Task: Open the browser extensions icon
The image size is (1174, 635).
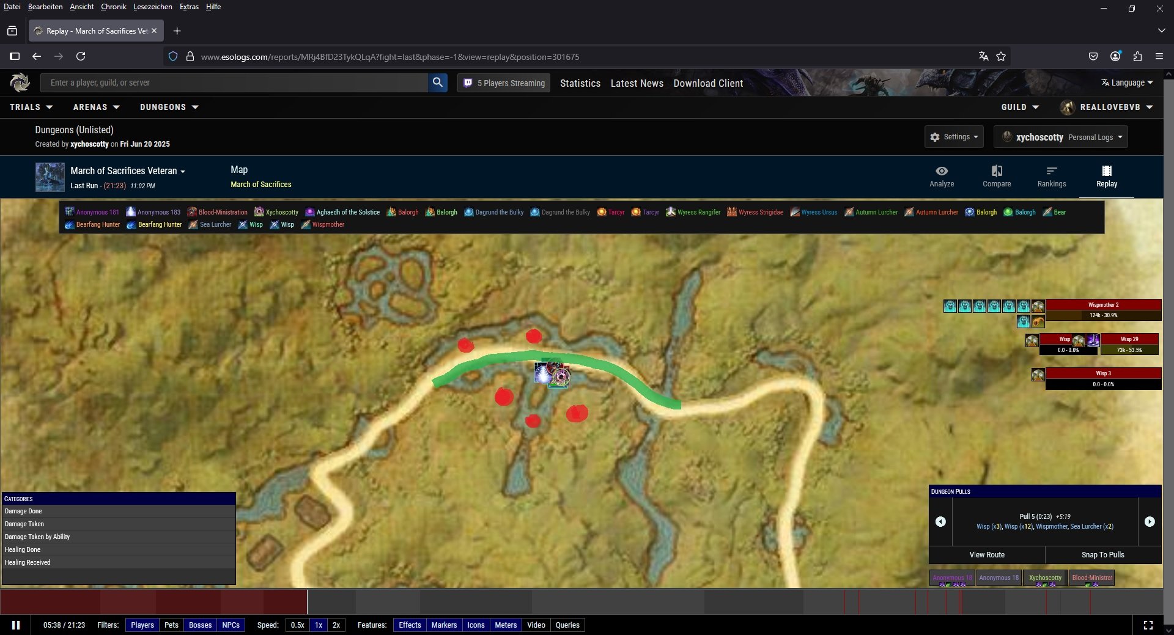Action: 1137,56
